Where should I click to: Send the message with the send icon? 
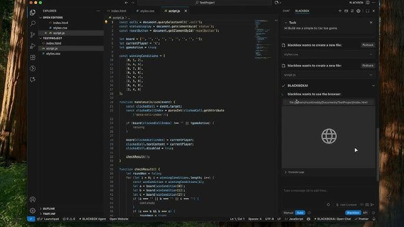coord(372,205)
